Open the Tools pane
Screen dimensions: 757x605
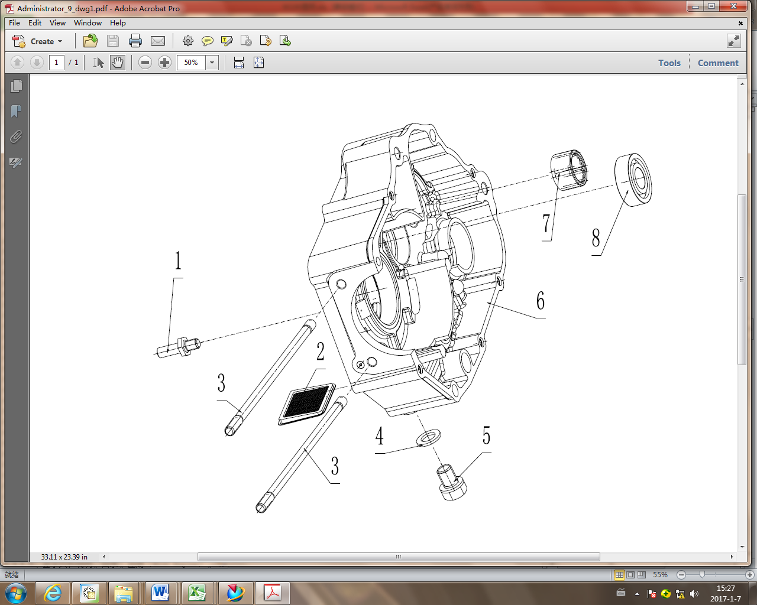click(x=669, y=63)
